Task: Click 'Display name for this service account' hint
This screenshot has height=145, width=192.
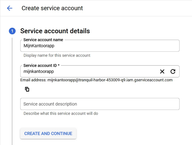Action: click(57, 55)
